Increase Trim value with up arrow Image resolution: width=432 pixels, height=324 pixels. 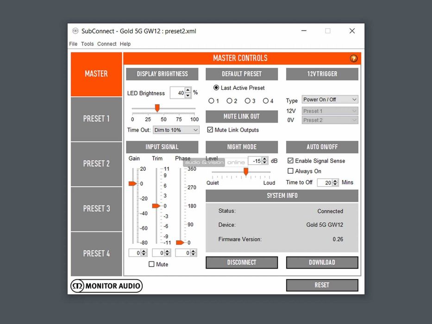[167, 251]
